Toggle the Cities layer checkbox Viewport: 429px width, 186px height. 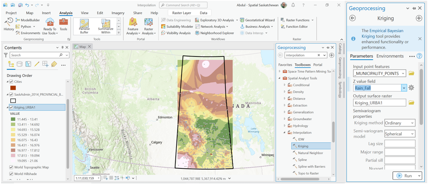12,82
